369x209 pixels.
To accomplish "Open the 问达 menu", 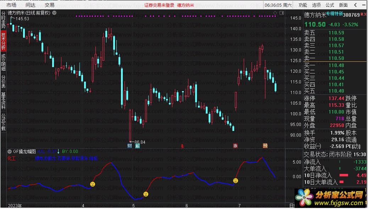I will [x=31, y=5].
